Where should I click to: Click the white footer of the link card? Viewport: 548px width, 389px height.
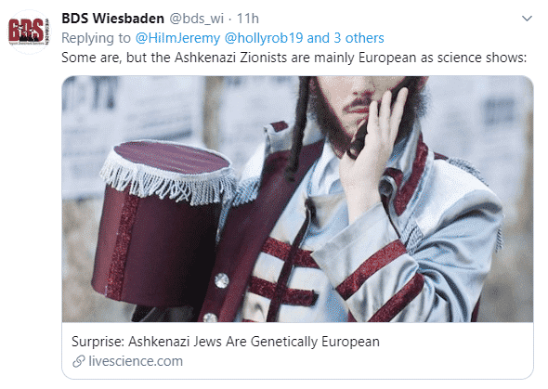[x=297, y=350]
